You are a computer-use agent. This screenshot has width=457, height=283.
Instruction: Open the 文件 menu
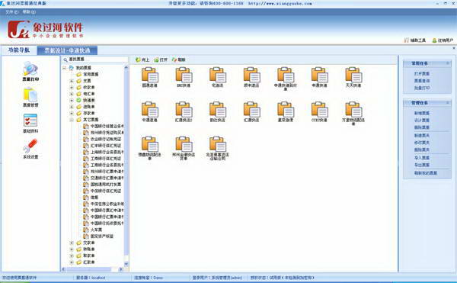[x=12, y=12]
